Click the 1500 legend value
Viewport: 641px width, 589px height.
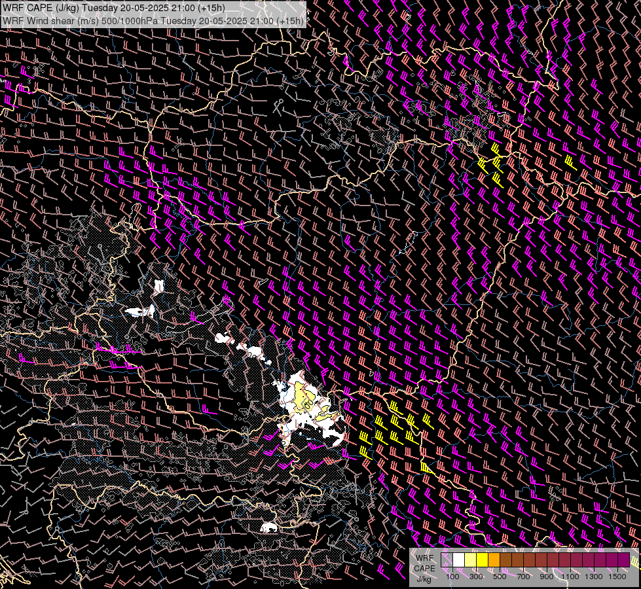(617, 577)
